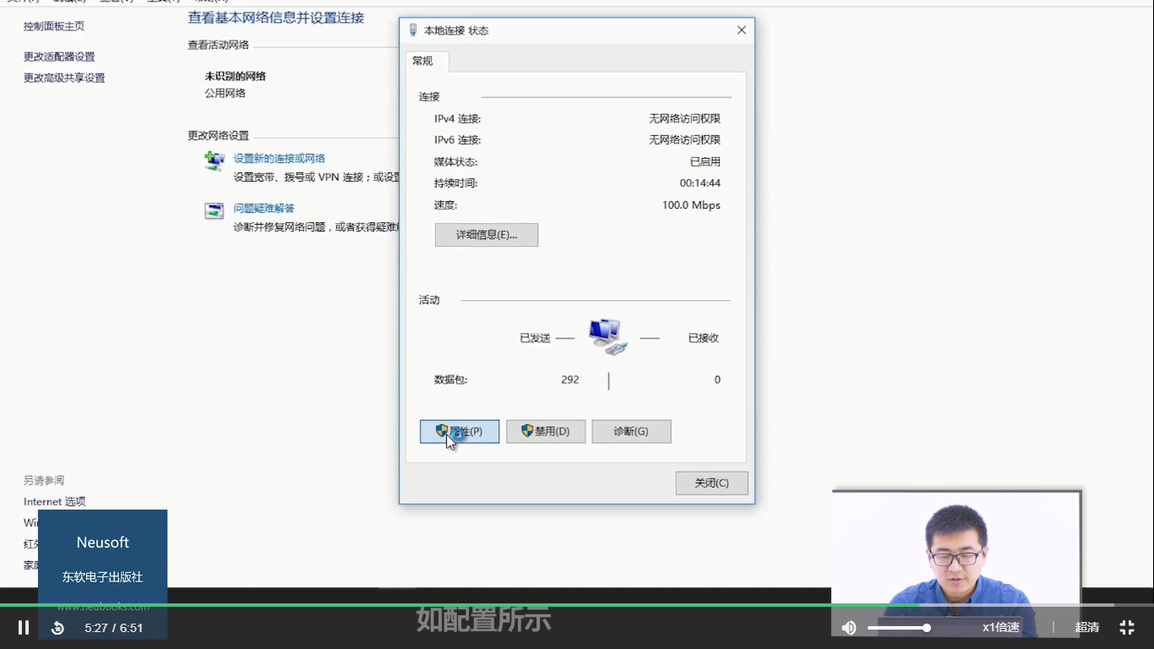Open 详细信息(E)... details
This screenshot has width=1154, height=649.
pos(487,235)
